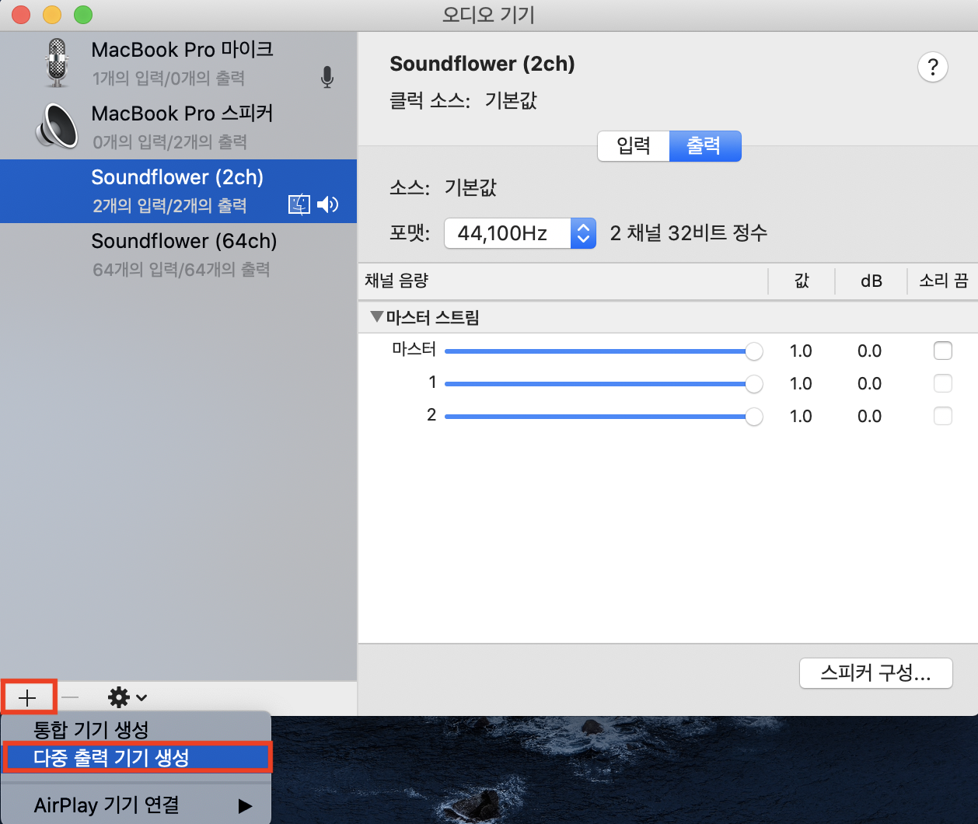Collapse the 마스터 스트림 disclosure triangle
Screen dimensions: 978x824
point(377,316)
